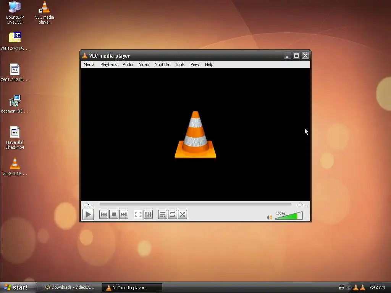The height and width of the screenshot is (293, 391).
Task: Toggle random shuffle playback
Action: pos(183,214)
